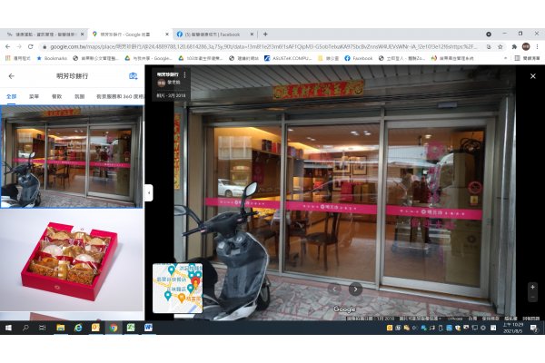Open a new browser tab
Viewport: 545px width, 363px height.
click(x=265, y=34)
